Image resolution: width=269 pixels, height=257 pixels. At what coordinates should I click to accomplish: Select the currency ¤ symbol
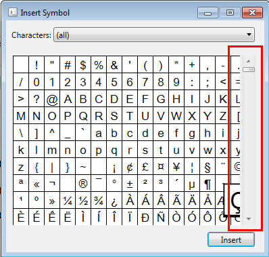(x=161, y=167)
